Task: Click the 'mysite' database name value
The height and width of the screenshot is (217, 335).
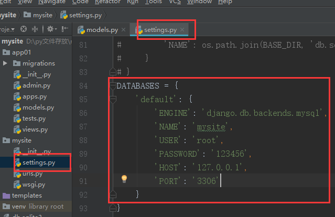Action: tap(211, 127)
